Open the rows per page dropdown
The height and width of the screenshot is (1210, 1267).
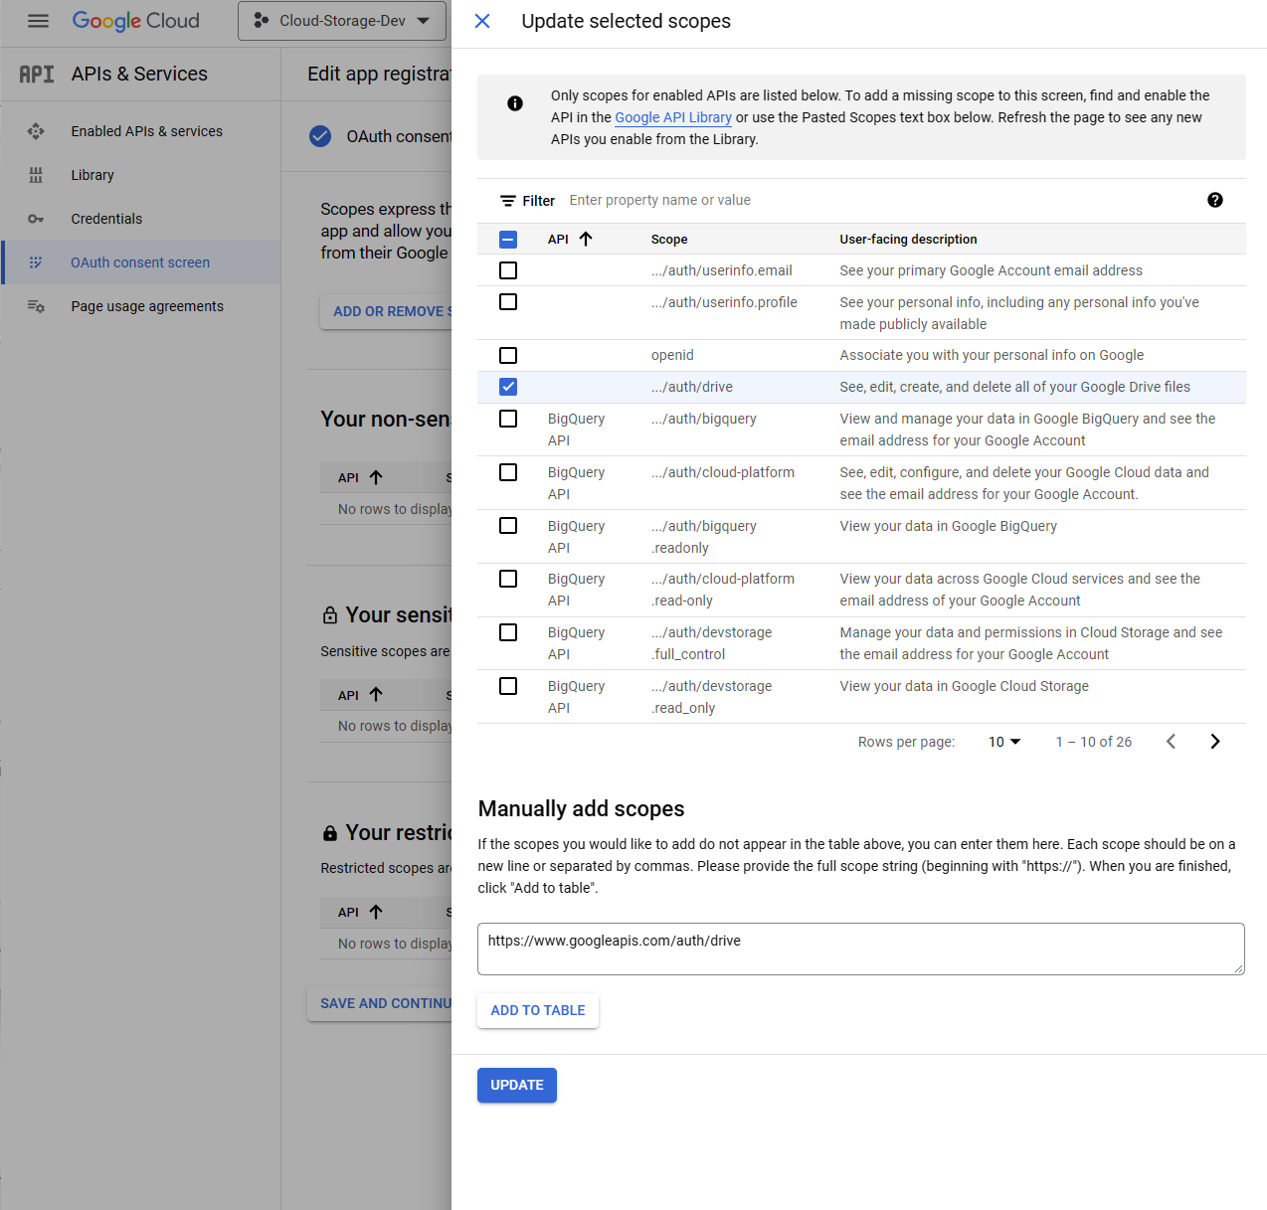pyautogui.click(x=1003, y=741)
